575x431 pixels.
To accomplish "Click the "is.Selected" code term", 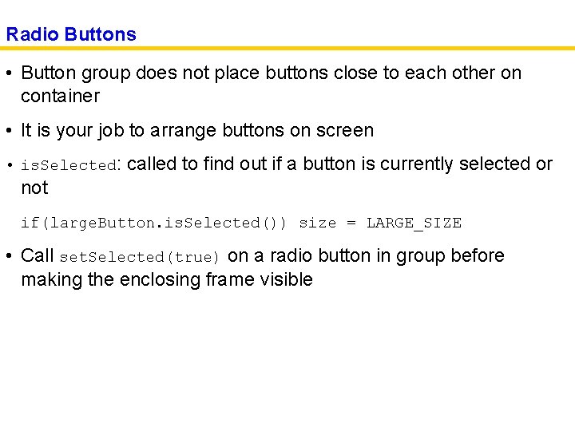I will click(x=69, y=165).
